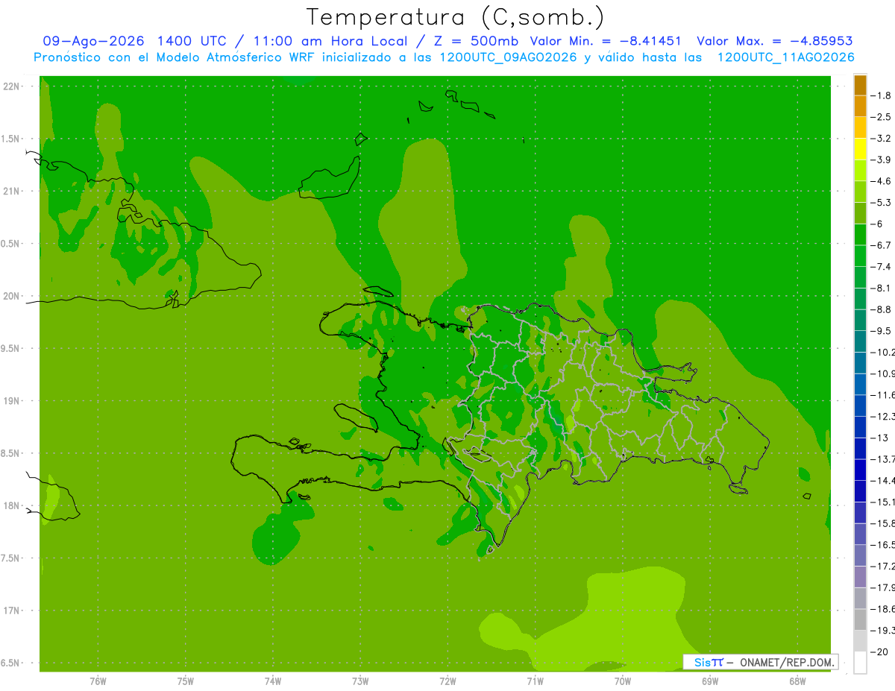Pick the swatch between -5.3 and -6
Screen dimensions: 895x691
click(860, 213)
